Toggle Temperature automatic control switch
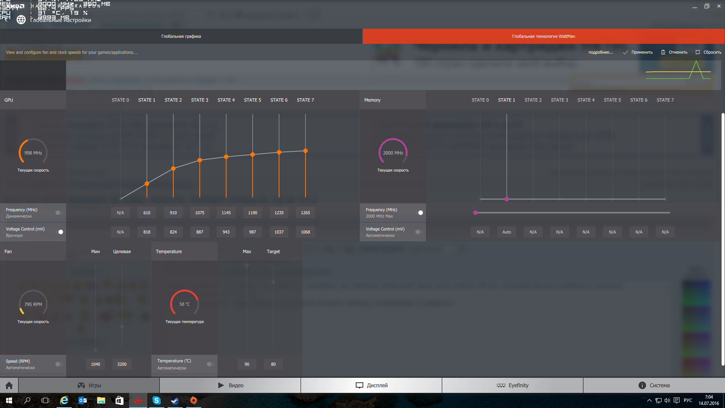Screen dimensions: 725x408 tap(210, 364)
